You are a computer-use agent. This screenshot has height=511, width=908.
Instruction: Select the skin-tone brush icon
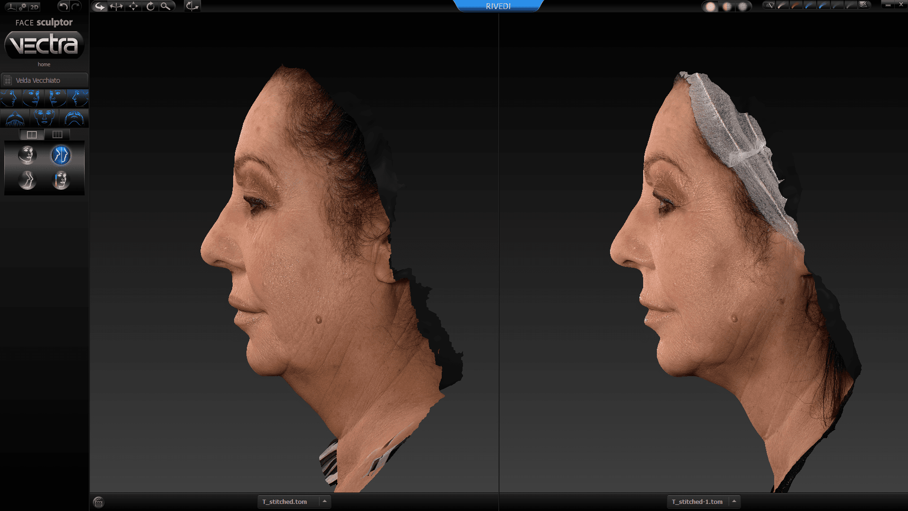(782, 5)
